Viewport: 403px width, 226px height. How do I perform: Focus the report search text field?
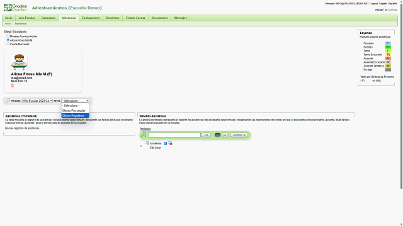(x=174, y=135)
